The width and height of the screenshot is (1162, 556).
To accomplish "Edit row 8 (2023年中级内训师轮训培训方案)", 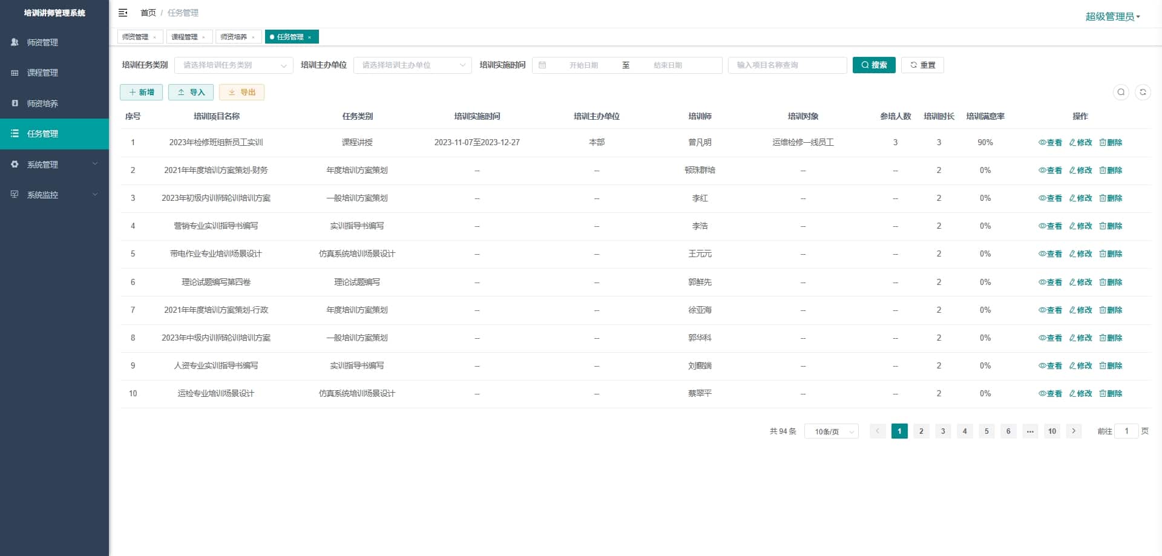I will tap(1080, 338).
